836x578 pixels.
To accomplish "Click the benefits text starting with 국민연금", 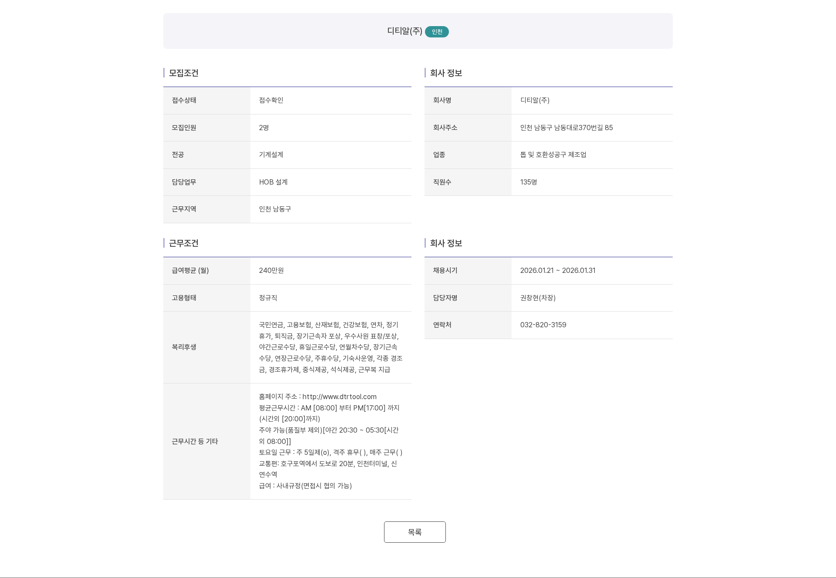I will pos(331,347).
